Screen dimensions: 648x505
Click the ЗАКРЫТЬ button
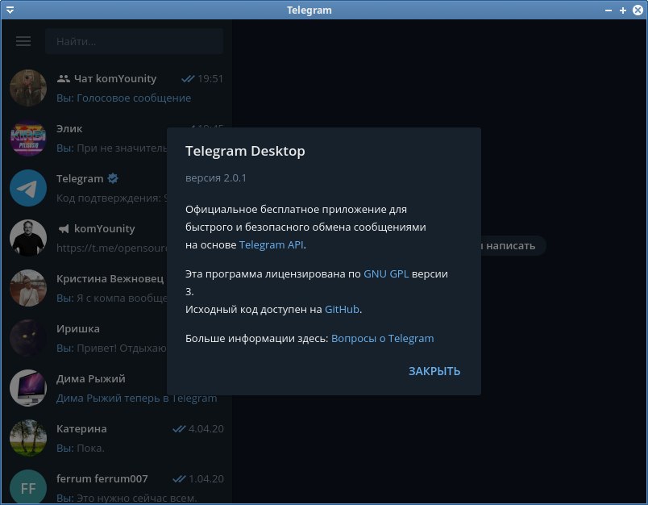[434, 371]
